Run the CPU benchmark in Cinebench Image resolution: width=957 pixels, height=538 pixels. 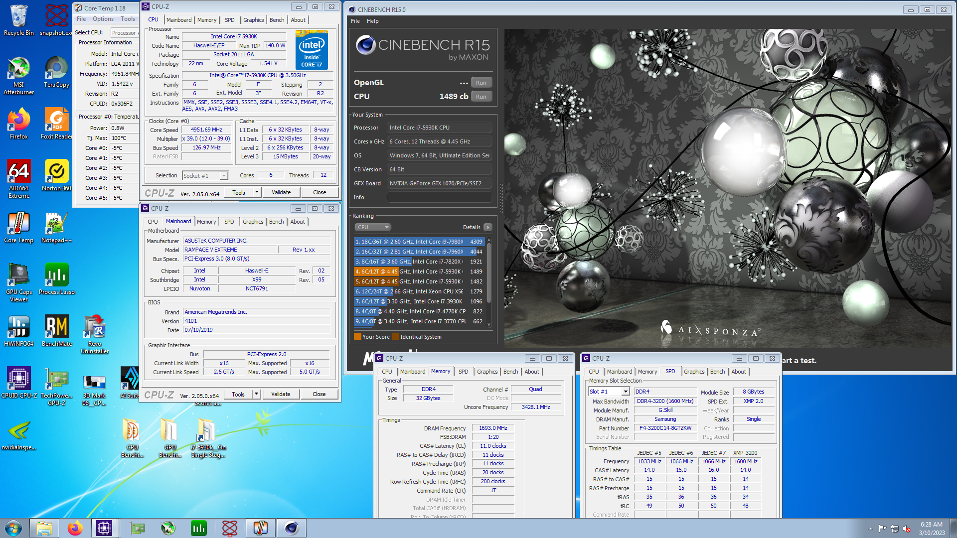481,97
